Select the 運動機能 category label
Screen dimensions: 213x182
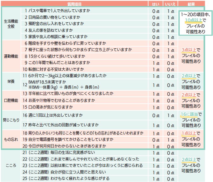click(11, 56)
